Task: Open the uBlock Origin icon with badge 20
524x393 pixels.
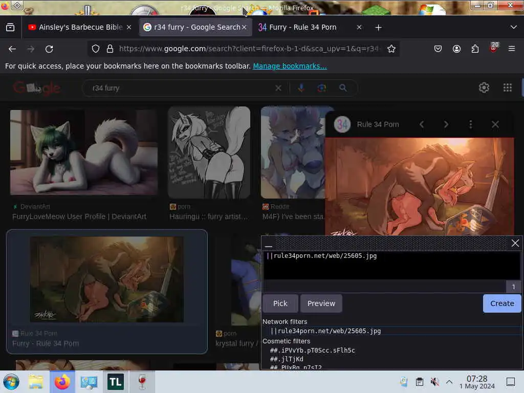Action: [x=494, y=48]
